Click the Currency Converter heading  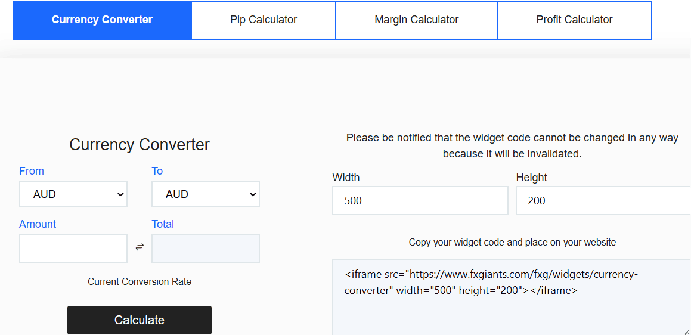(140, 145)
